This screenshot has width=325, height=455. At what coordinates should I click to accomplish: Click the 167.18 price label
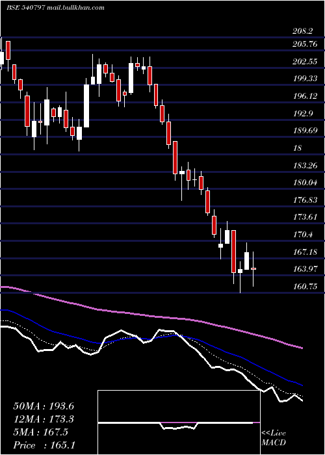coord(305,252)
